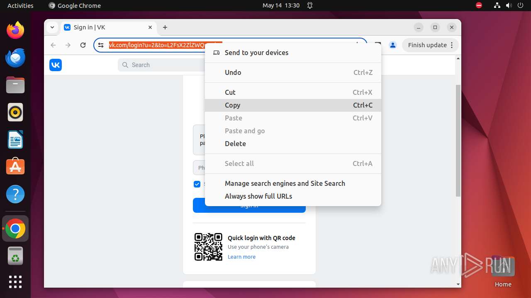Click the blue Sign in button
This screenshot has height=298, width=531.
[249, 205]
